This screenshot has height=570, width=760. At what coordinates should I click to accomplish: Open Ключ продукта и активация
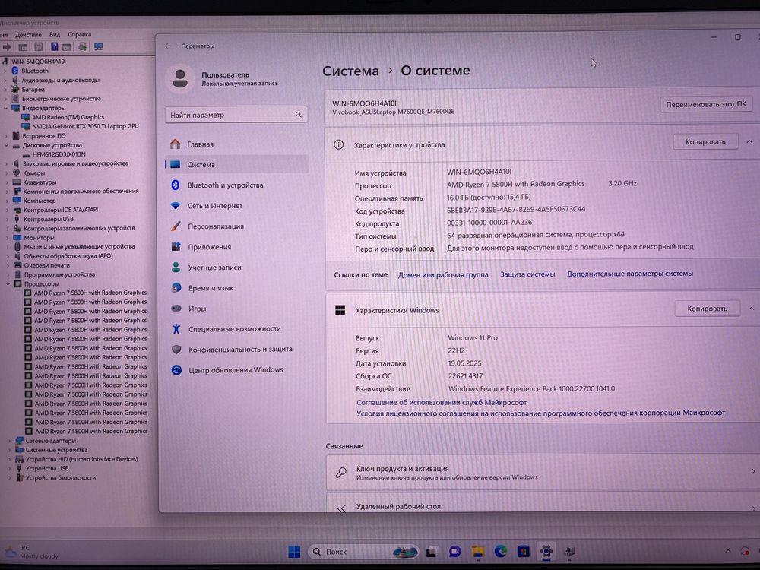coord(541,473)
